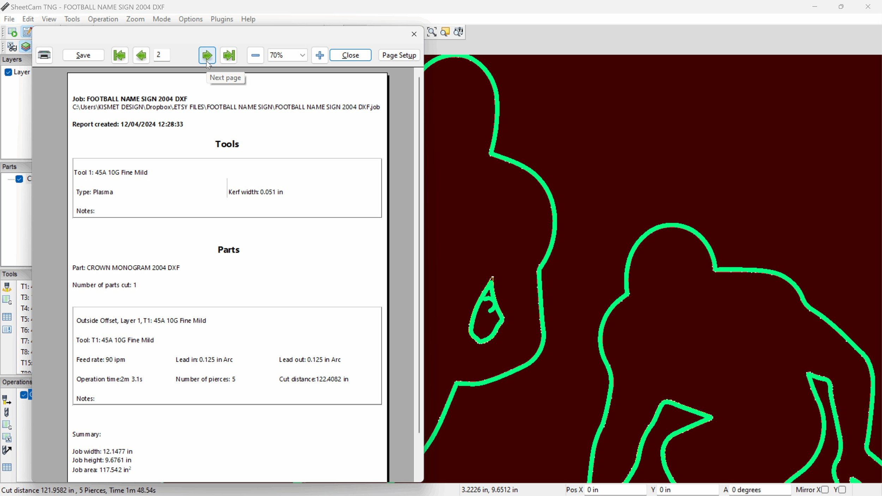The height and width of the screenshot is (496, 882).
Task: Select the layers stack toolbar icon
Action: click(25, 47)
